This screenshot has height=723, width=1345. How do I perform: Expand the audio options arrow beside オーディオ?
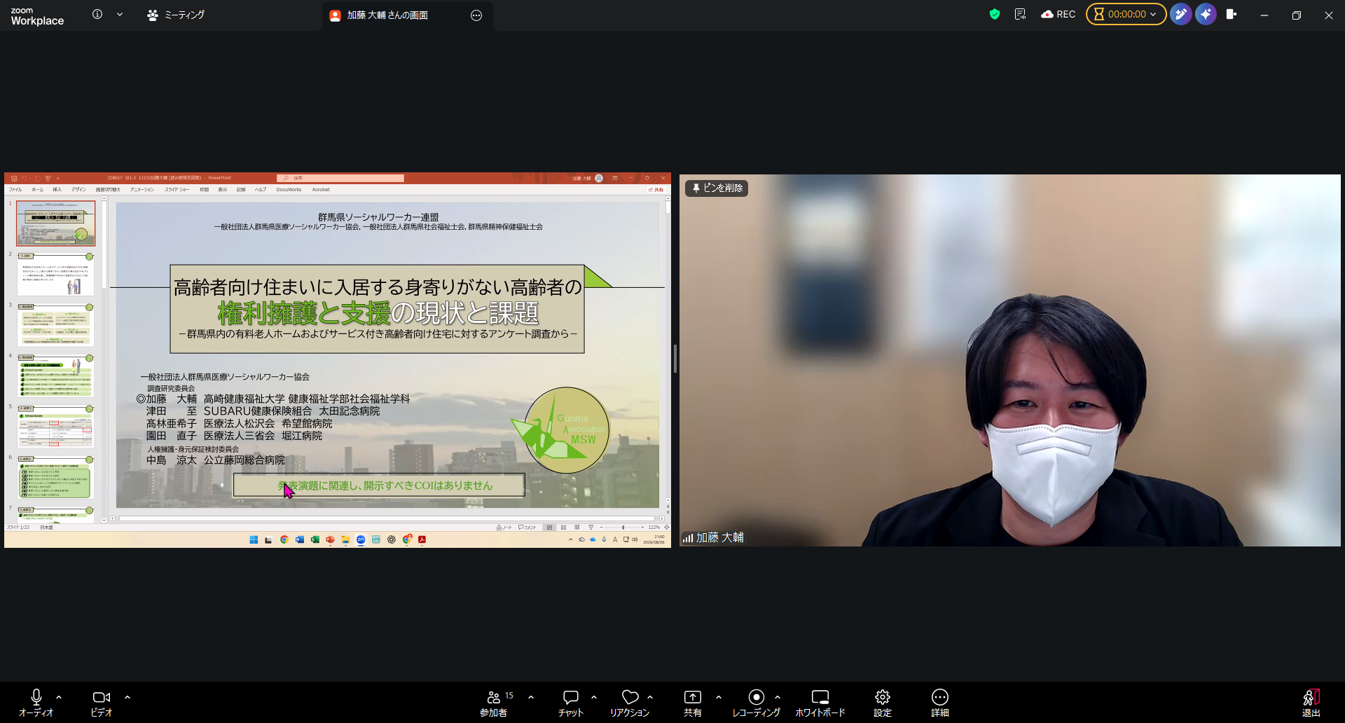click(59, 697)
